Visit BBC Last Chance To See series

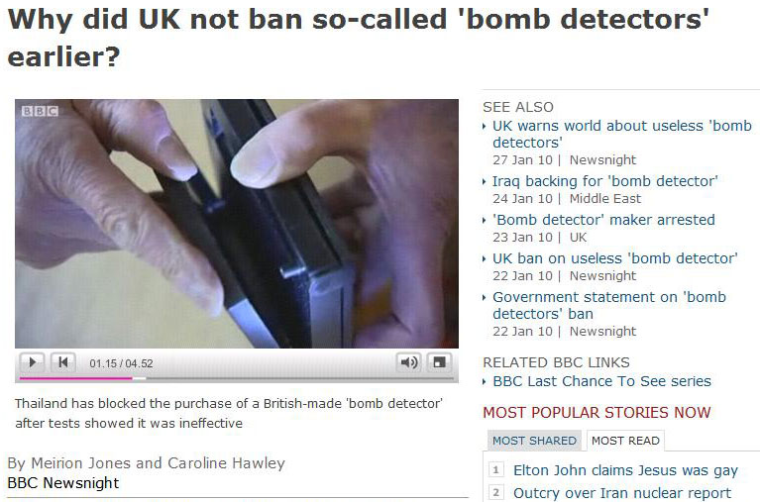point(601,381)
